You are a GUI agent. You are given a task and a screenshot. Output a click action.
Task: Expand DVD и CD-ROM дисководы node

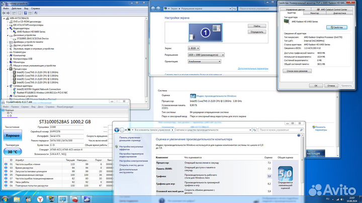[x=8, y=22]
